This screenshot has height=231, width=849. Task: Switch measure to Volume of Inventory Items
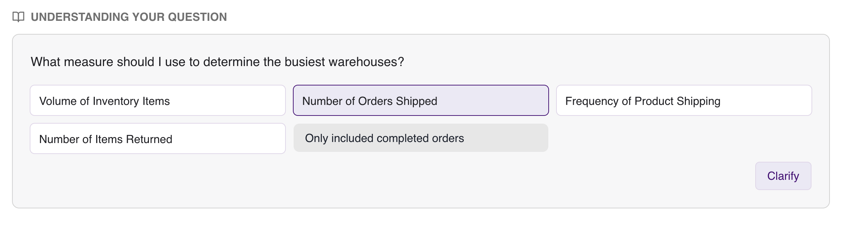[x=158, y=100]
